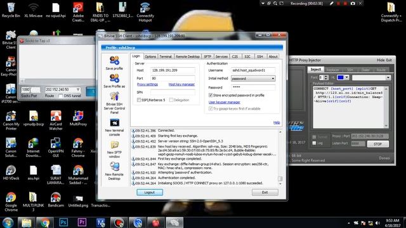The width and height of the screenshot is (406, 228).
Task: Toggle Tunnel checkbox in HTTP Proxy Injector
Action: click(x=314, y=137)
